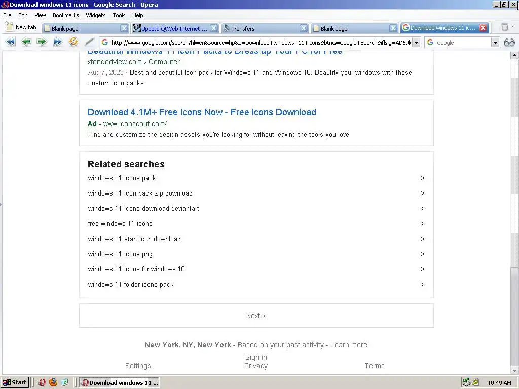Click the network tray icon
The width and height of the screenshot is (519, 389).
[x=467, y=383]
